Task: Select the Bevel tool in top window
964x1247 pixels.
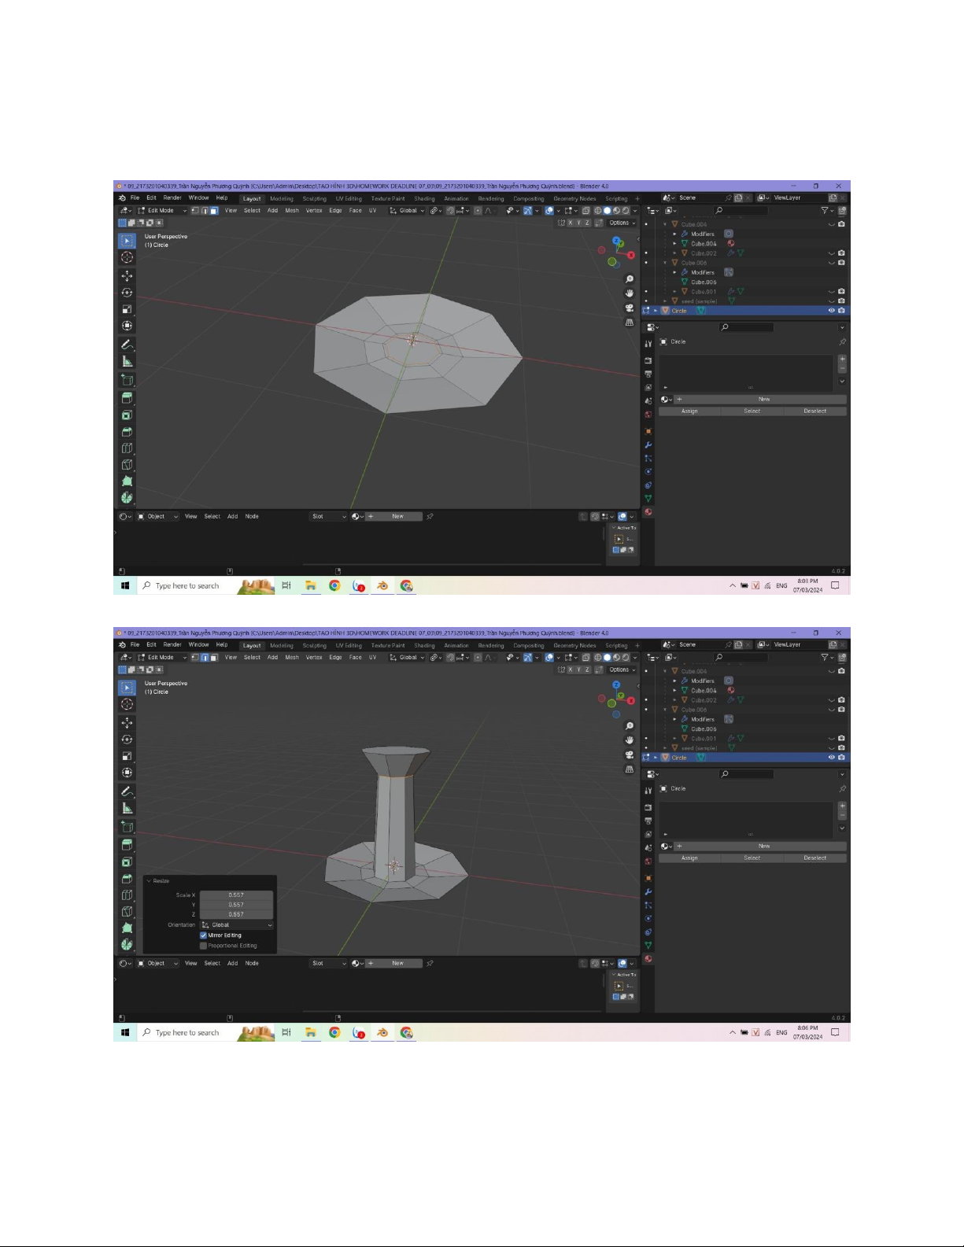Action: point(127,431)
